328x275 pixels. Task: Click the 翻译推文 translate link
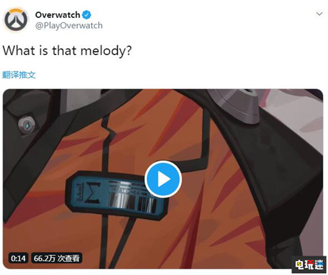(x=19, y=75)
